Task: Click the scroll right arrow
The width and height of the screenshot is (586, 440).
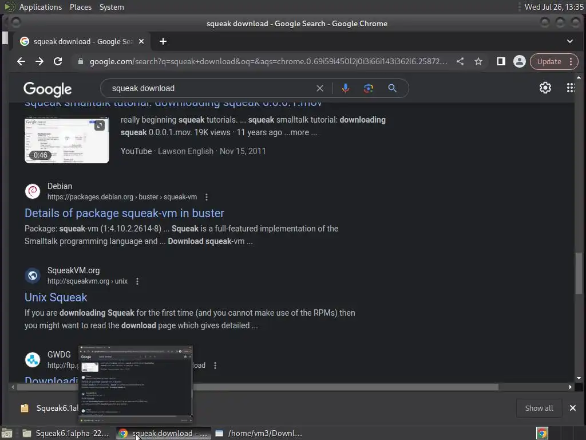Action: [571, 387]
